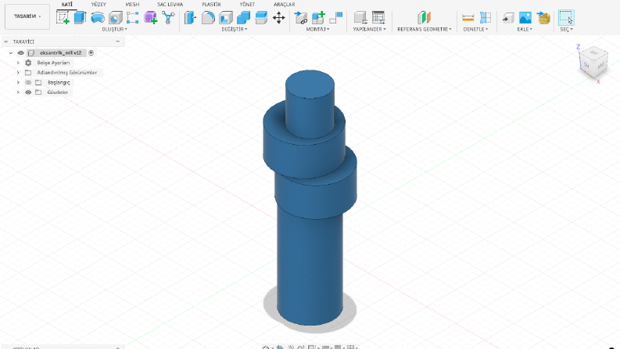Switch to the YÜZEY tab
The image size is (620, 349).
pos(99,5)
